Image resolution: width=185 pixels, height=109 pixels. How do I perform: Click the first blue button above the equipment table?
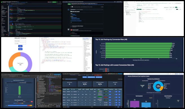pyautogui.click(x=85, y=77)
